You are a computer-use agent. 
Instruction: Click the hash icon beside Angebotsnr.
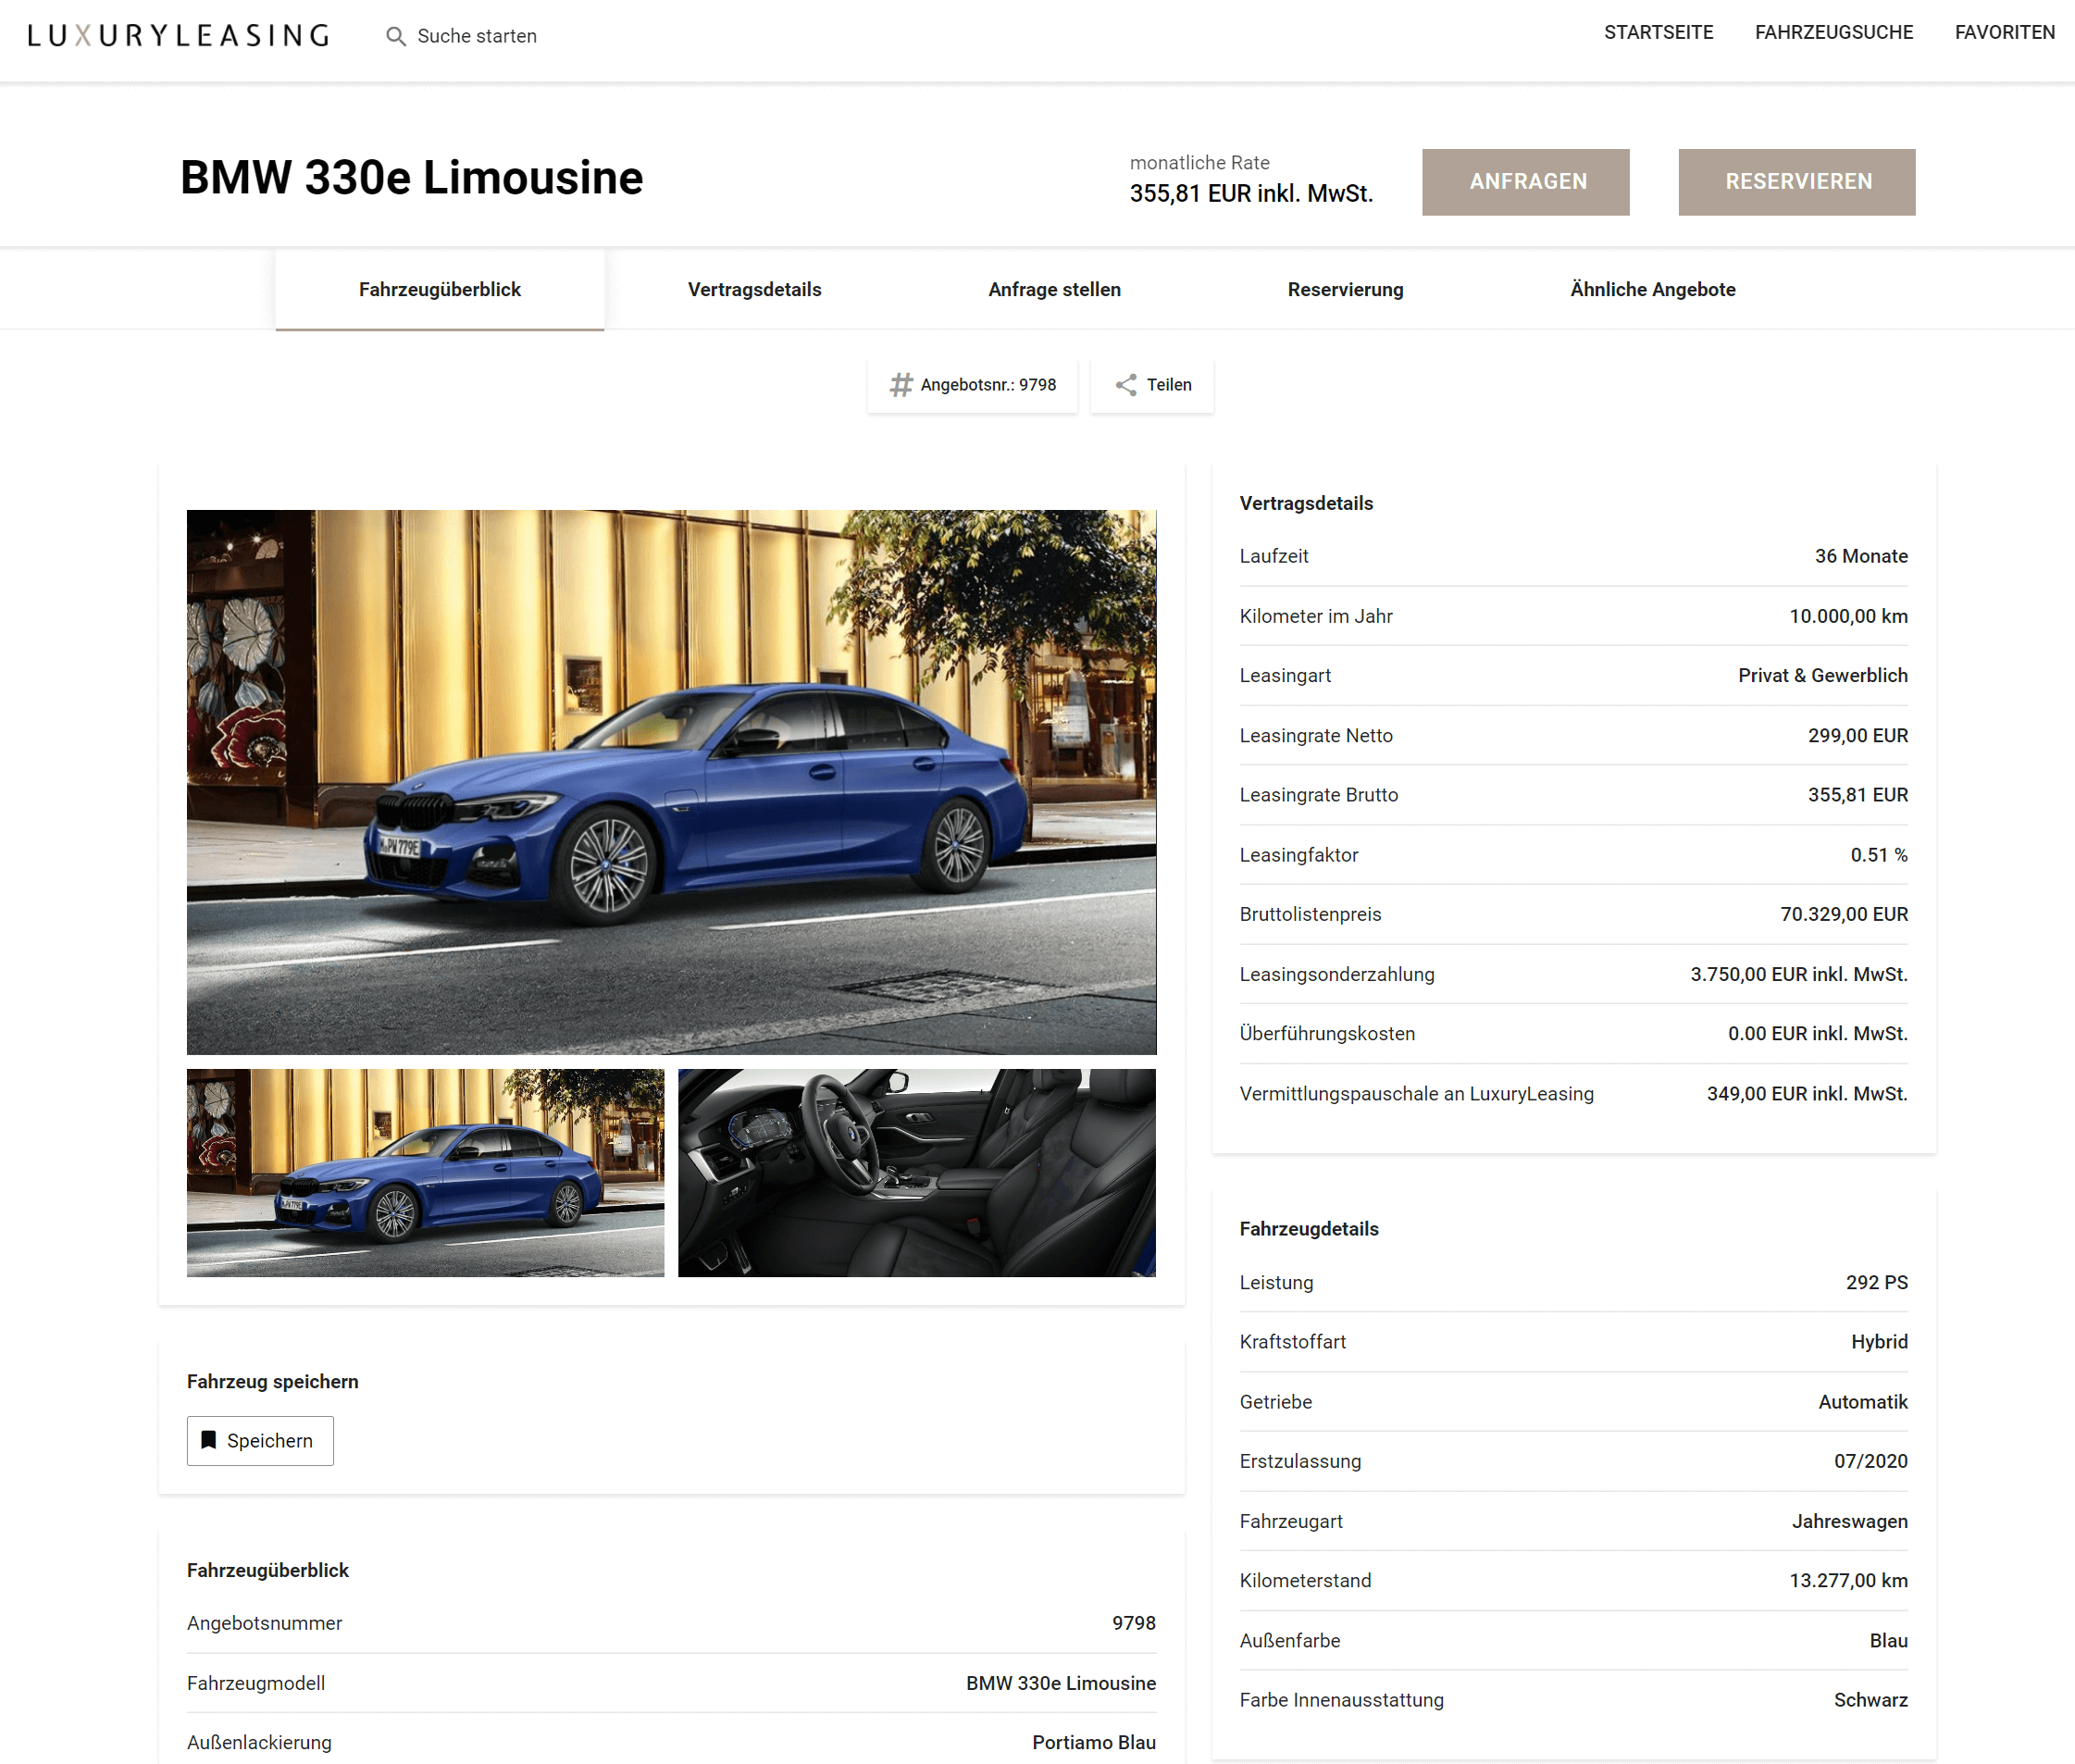(x=901, y=385)
